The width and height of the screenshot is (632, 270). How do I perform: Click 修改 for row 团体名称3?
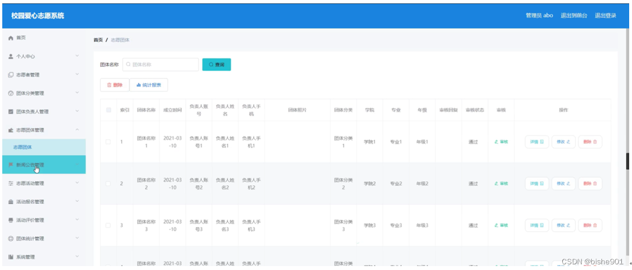pyautogui.click(x=563, y=225)
